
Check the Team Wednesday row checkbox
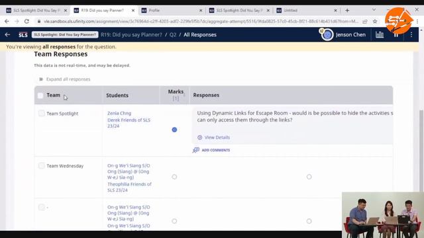point(41,166)
